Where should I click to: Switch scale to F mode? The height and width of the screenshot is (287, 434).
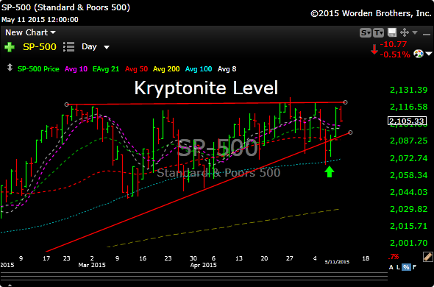[x=414, y=267]
